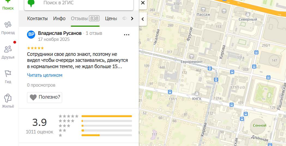Select the Пассаж store marker on map
This screenshot has height=146, width=286.
(203, 9)
